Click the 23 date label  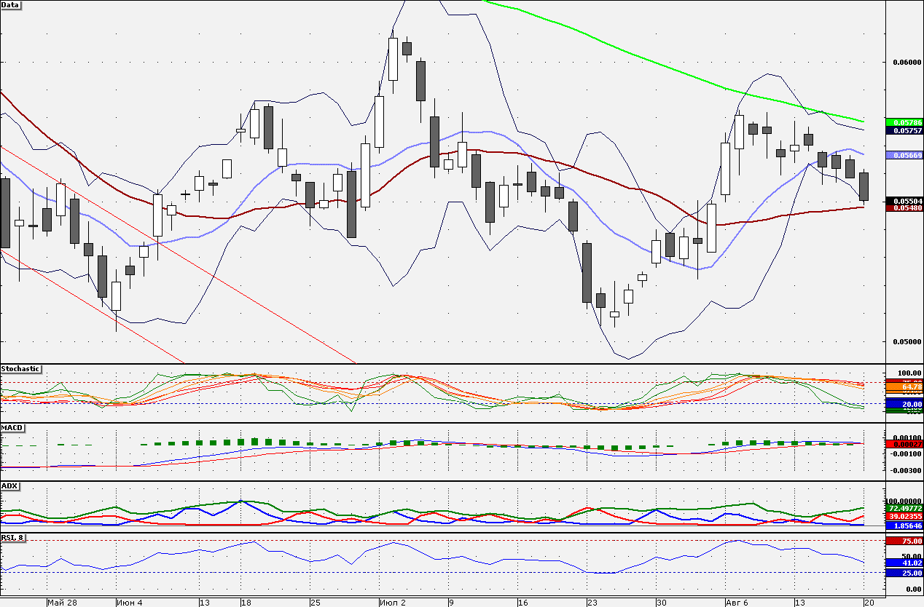pyautogui.click(x=592, y=603)
